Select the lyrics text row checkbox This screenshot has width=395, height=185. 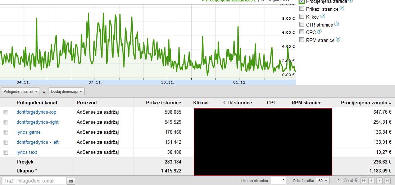pyautogui.click(x=6, y=152)
